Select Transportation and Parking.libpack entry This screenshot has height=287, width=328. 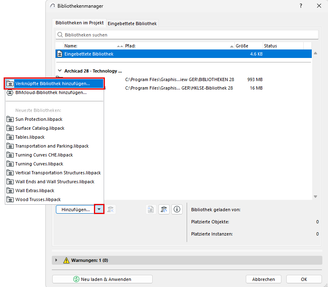click(x=54, y=146)
